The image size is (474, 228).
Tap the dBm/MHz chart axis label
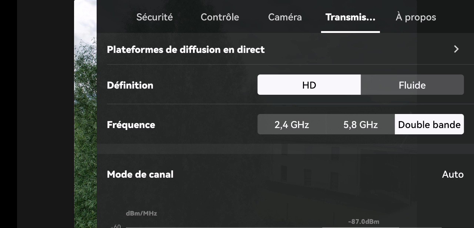[141, 213]
